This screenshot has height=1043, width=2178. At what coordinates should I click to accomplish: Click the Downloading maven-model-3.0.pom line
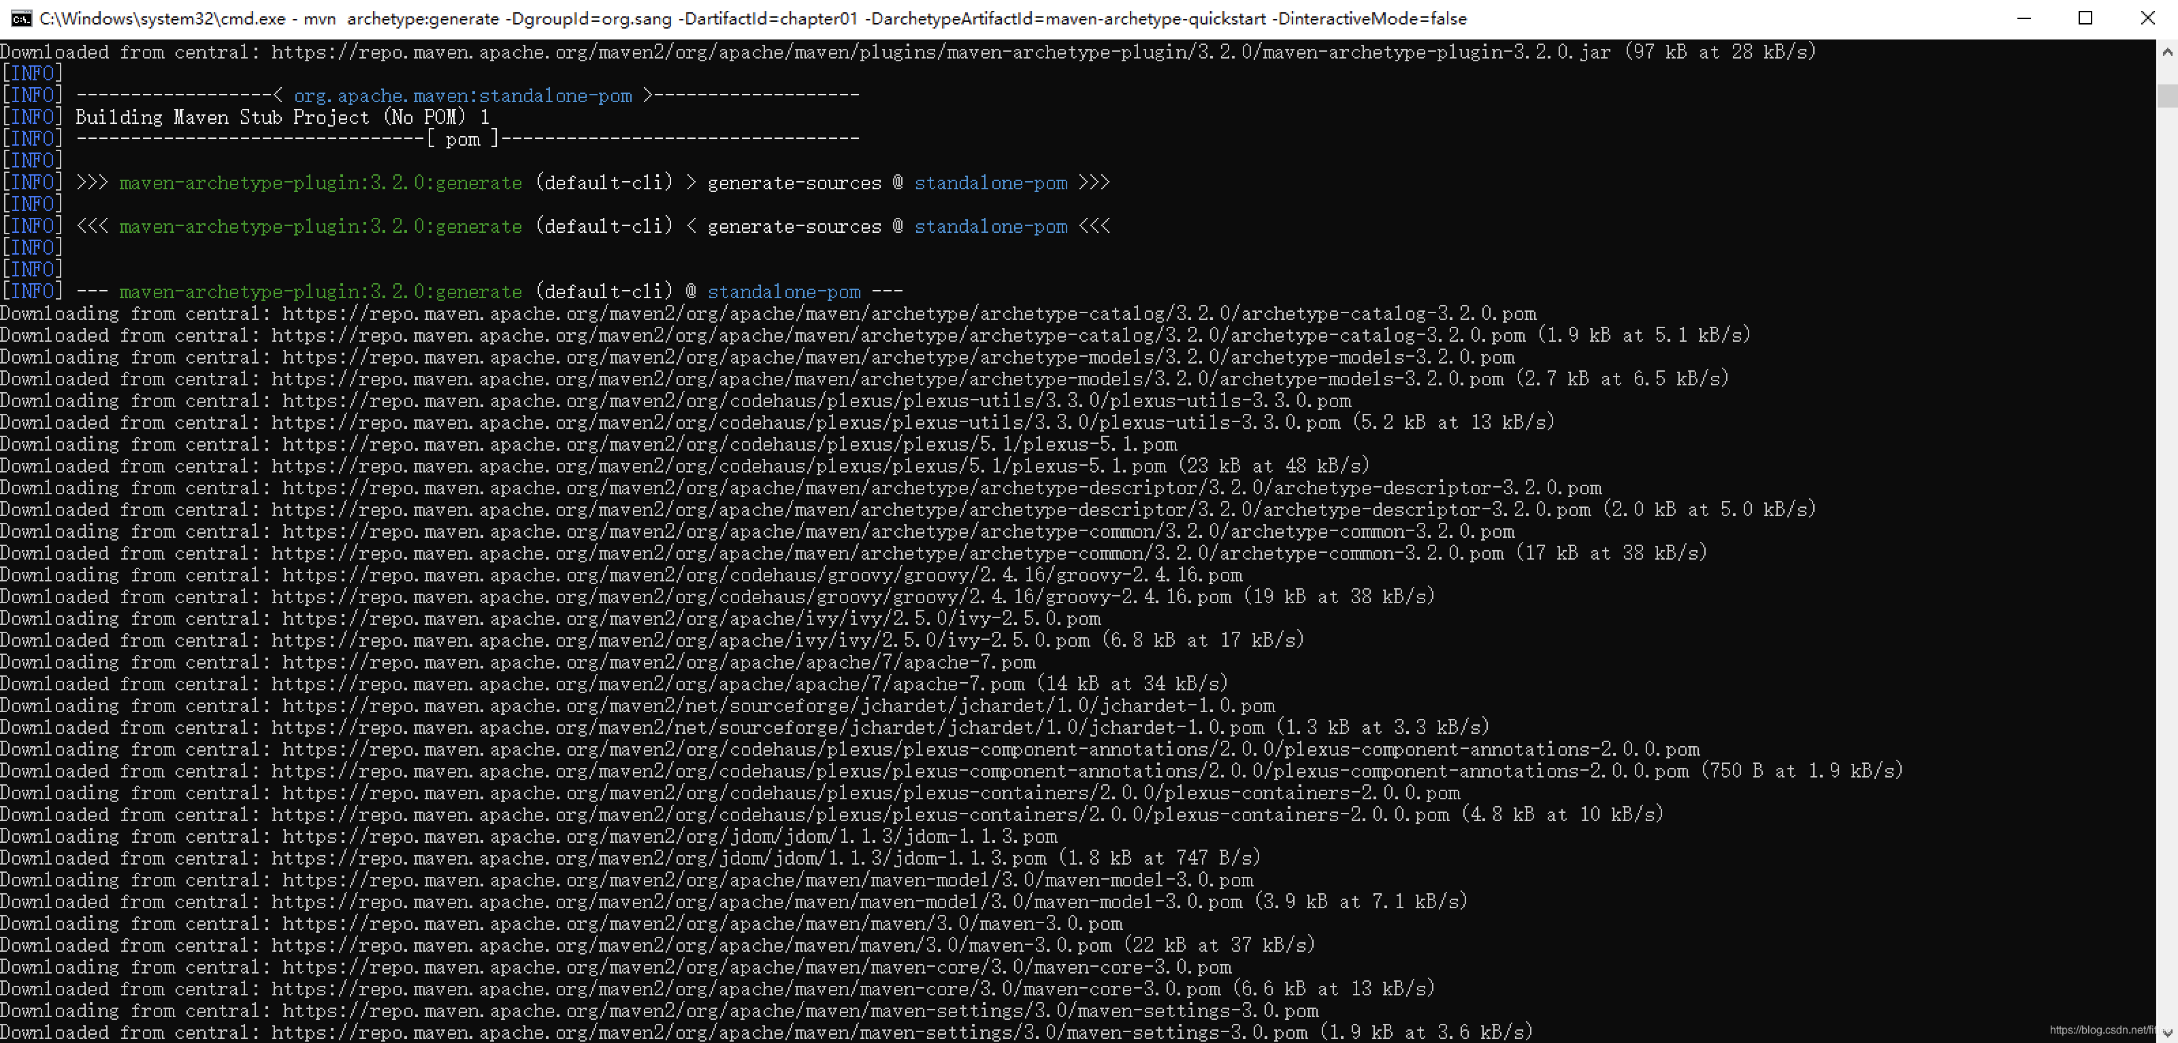(626, 880)
